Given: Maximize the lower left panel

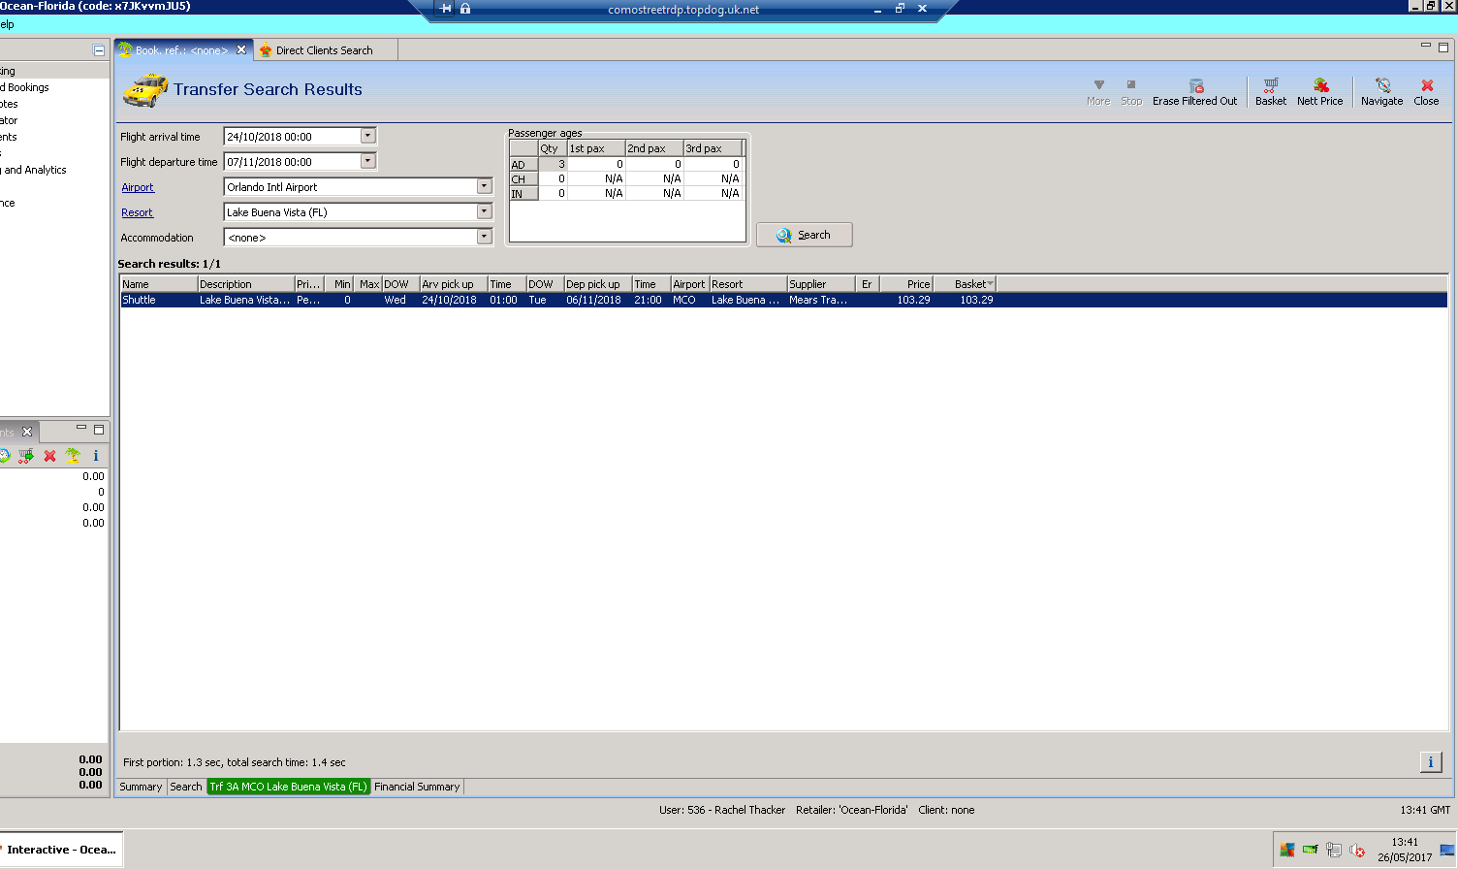Looking at the screenshot, I should pyautogui.click(x=99, y=429).
